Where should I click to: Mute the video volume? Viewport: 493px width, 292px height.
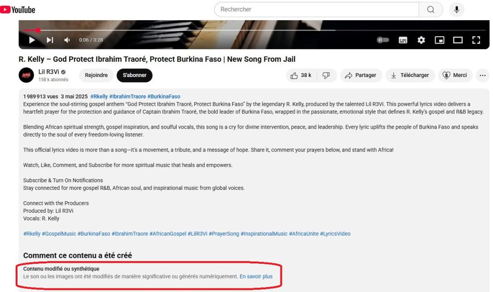(x=67, y=40)
